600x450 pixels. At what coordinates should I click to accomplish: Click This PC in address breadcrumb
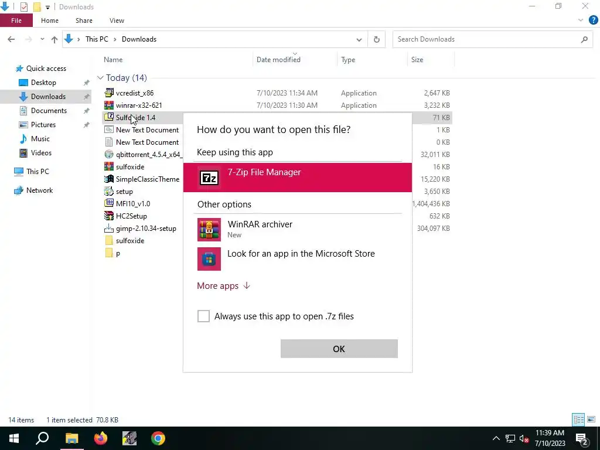click(x=97, y=39)
